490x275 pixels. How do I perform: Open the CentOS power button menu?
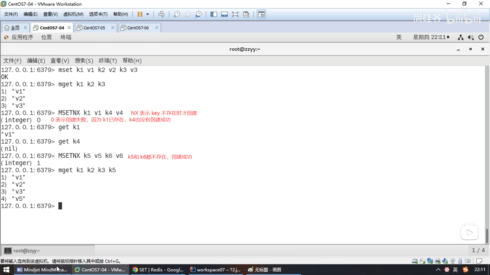pos(481,37)
